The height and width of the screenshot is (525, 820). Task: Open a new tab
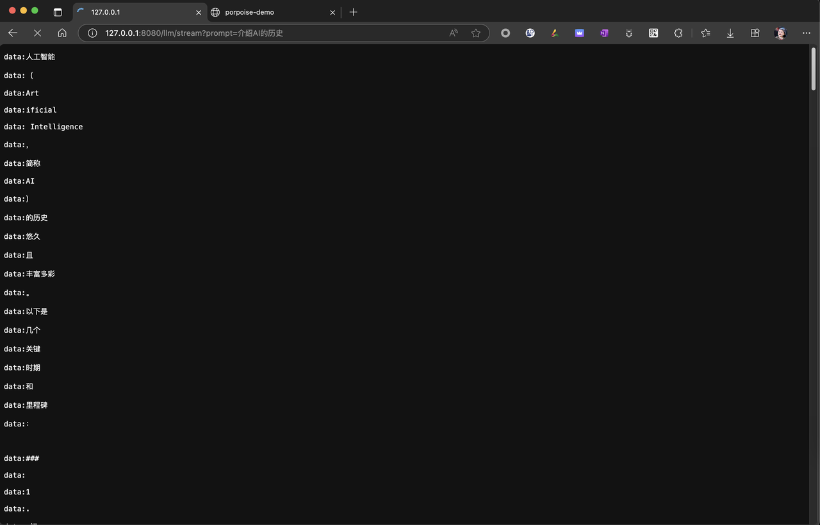[353, 12]
